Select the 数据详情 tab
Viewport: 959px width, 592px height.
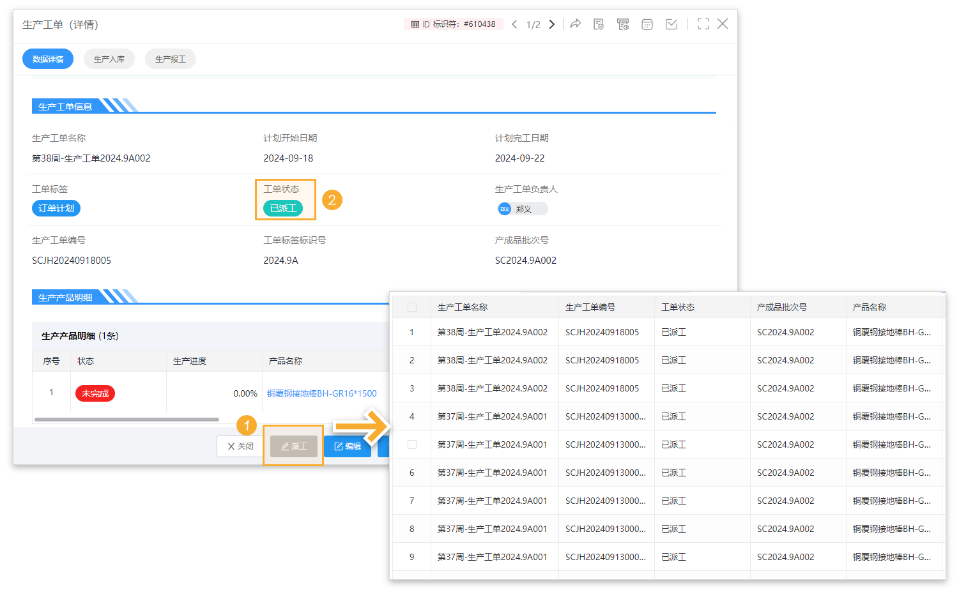coord(48,59)
